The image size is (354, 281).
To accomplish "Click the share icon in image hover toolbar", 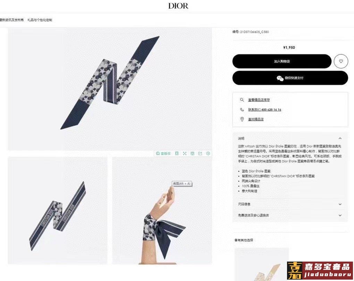I will 200,153.
